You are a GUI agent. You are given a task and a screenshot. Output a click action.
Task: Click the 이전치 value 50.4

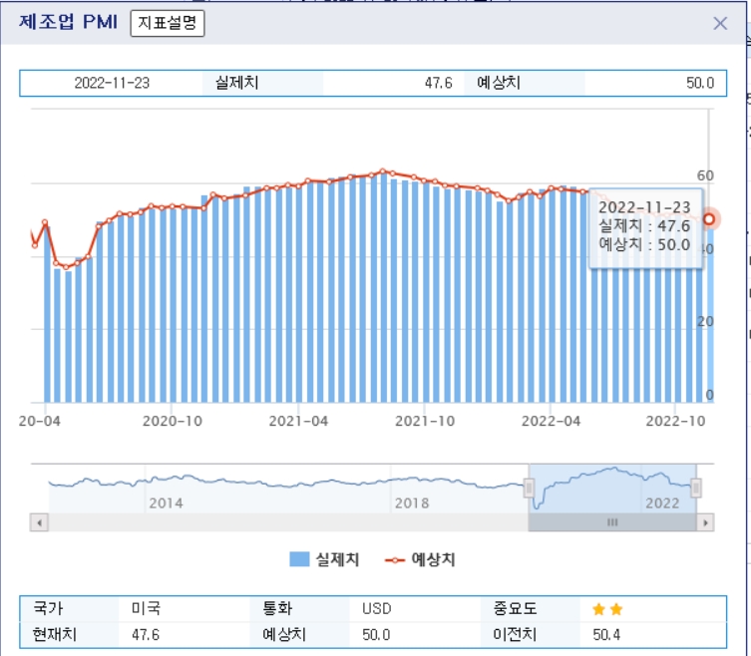click(606, 634)
